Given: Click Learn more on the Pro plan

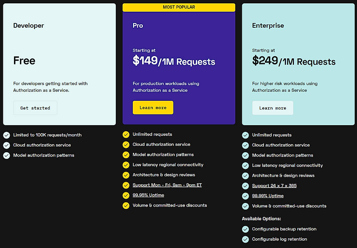Looking at the screenshot, I should click(153, 107).
